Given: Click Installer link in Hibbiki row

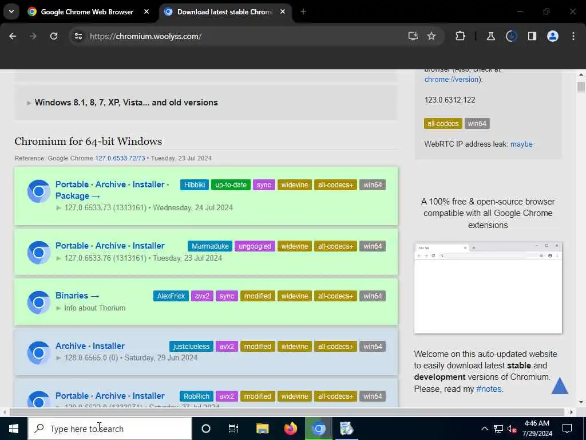Looking at the screenshot, I should [148, 184].
